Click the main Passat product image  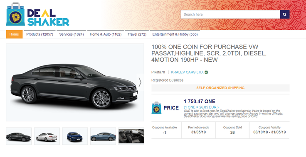(x=75, y=82)
